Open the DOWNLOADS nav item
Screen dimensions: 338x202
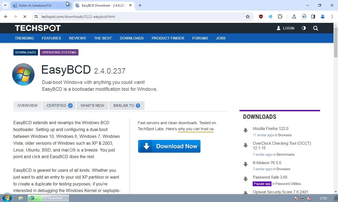coord(132,38)
